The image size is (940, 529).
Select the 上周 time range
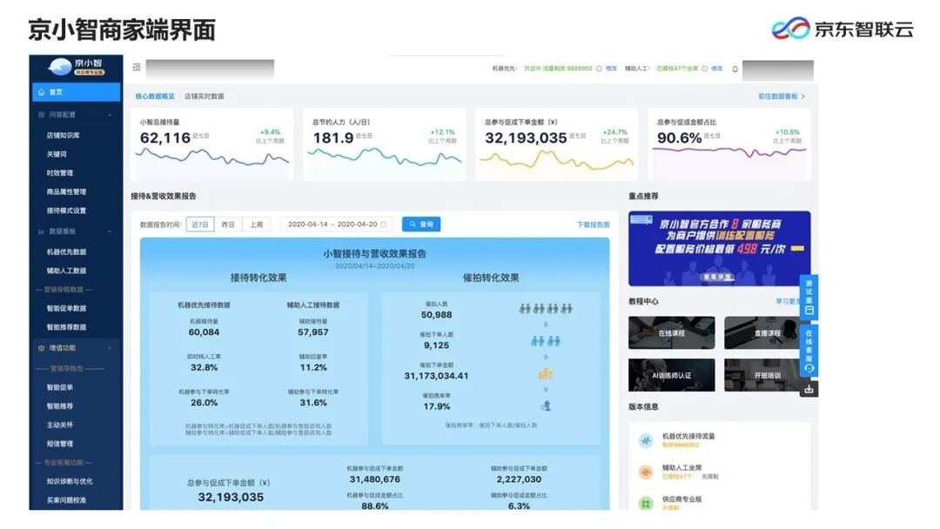tap(256, 224)
